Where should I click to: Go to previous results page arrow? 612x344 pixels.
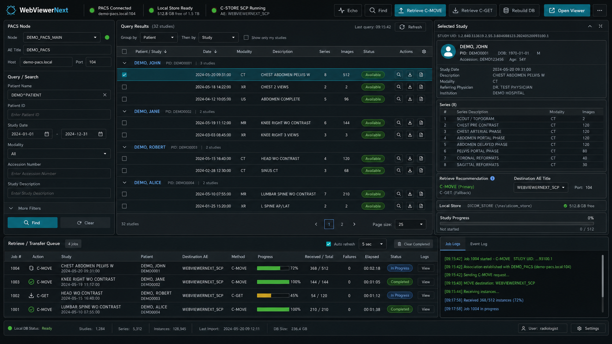click(316, 224)
